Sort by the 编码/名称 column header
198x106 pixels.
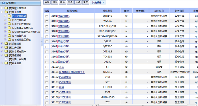[x=72, y=11]
